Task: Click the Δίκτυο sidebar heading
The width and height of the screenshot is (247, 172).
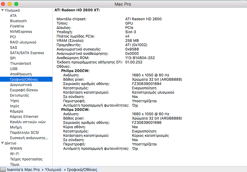Action: pos(10,143)
